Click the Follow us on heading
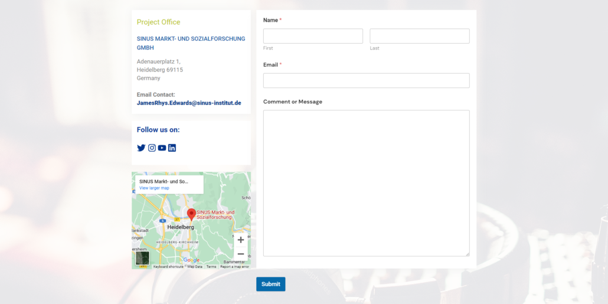608x304 pixels. [158, 129]
